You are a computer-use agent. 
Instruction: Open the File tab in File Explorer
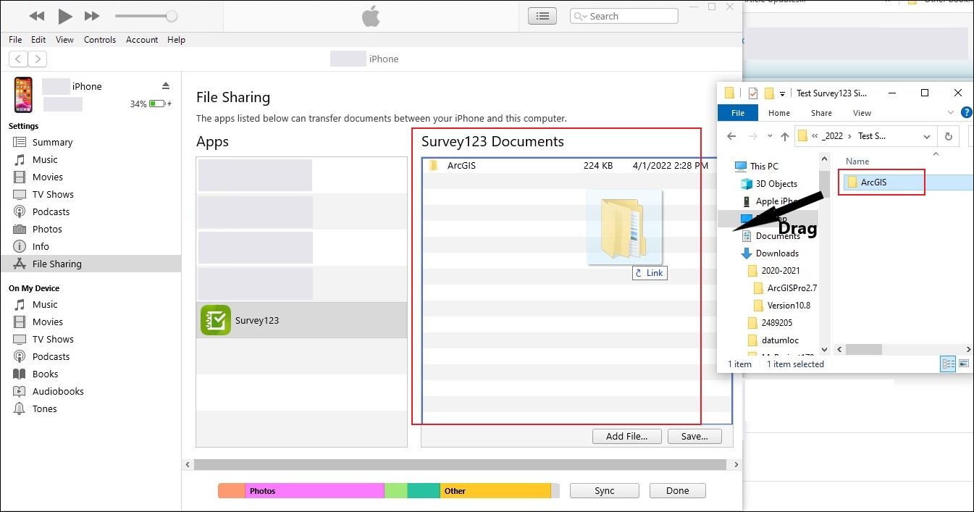737,113
